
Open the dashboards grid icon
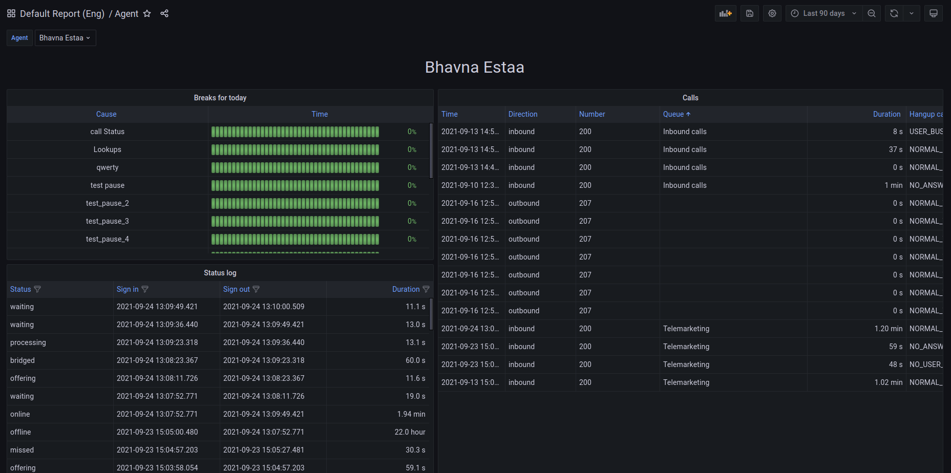tap(11, 13)
